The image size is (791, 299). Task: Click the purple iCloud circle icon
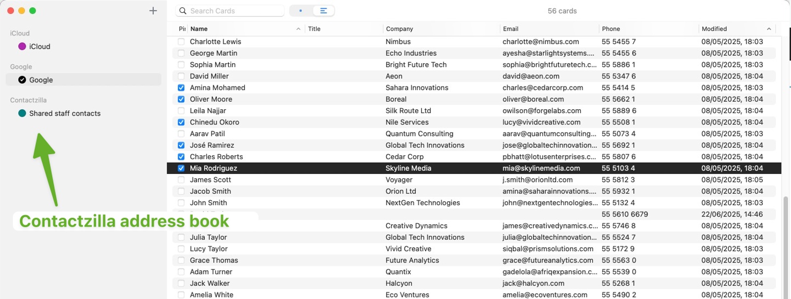pos(22,46)
